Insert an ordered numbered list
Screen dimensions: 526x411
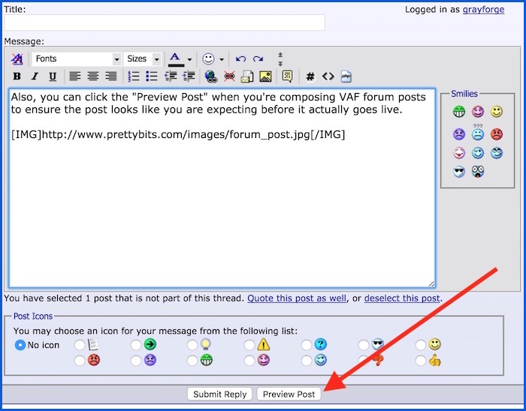134,76
